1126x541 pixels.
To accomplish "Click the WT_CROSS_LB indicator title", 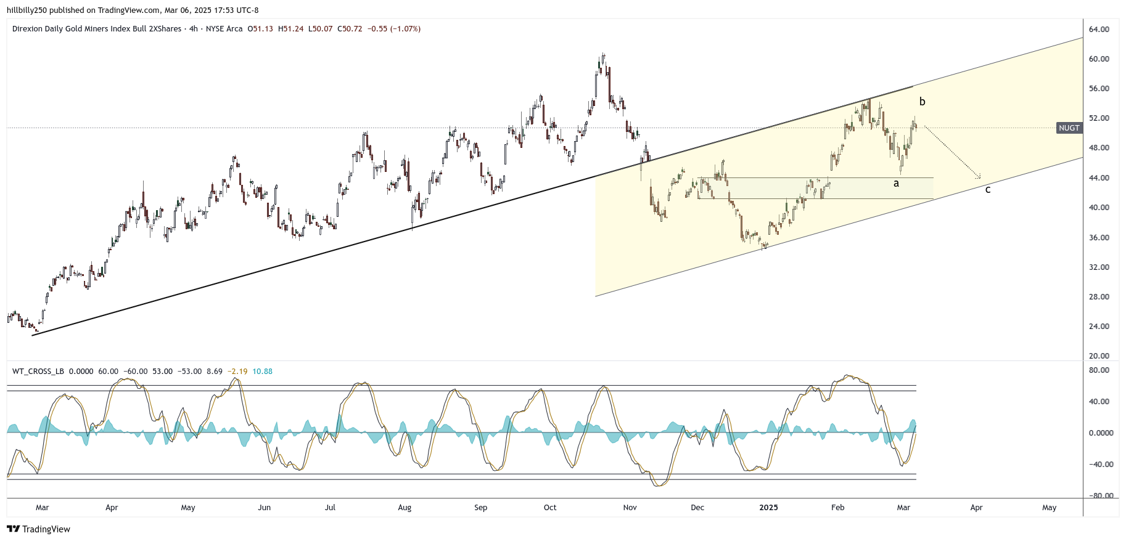I will coord(38,372).
